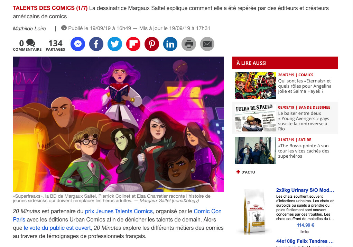Share article on Twitter

coord(114,44)
